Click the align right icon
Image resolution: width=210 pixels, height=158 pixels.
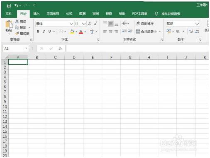coord(116,32)
